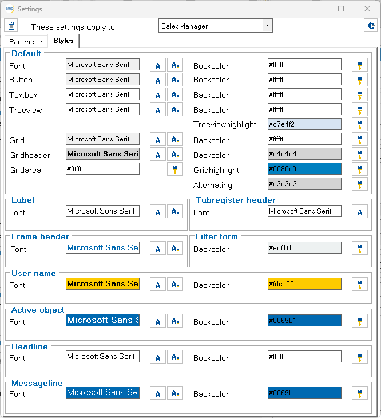Choose font for Label section
381x418 pixels.
coord(158,212)
